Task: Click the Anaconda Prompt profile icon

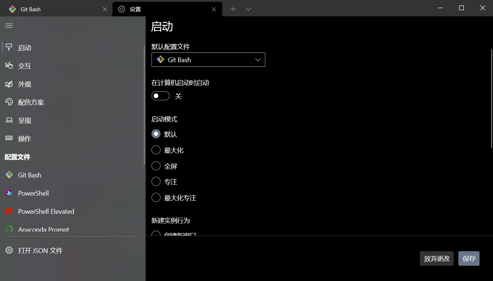Action: [9, 229]
